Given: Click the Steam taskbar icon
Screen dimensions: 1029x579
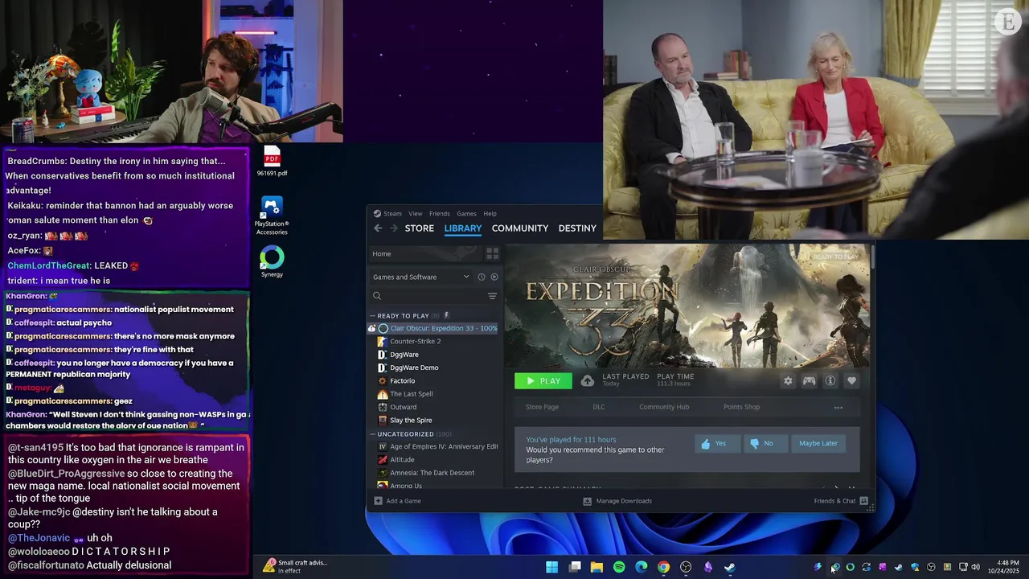Looking at the screenshot, I should tap(730, 567).
